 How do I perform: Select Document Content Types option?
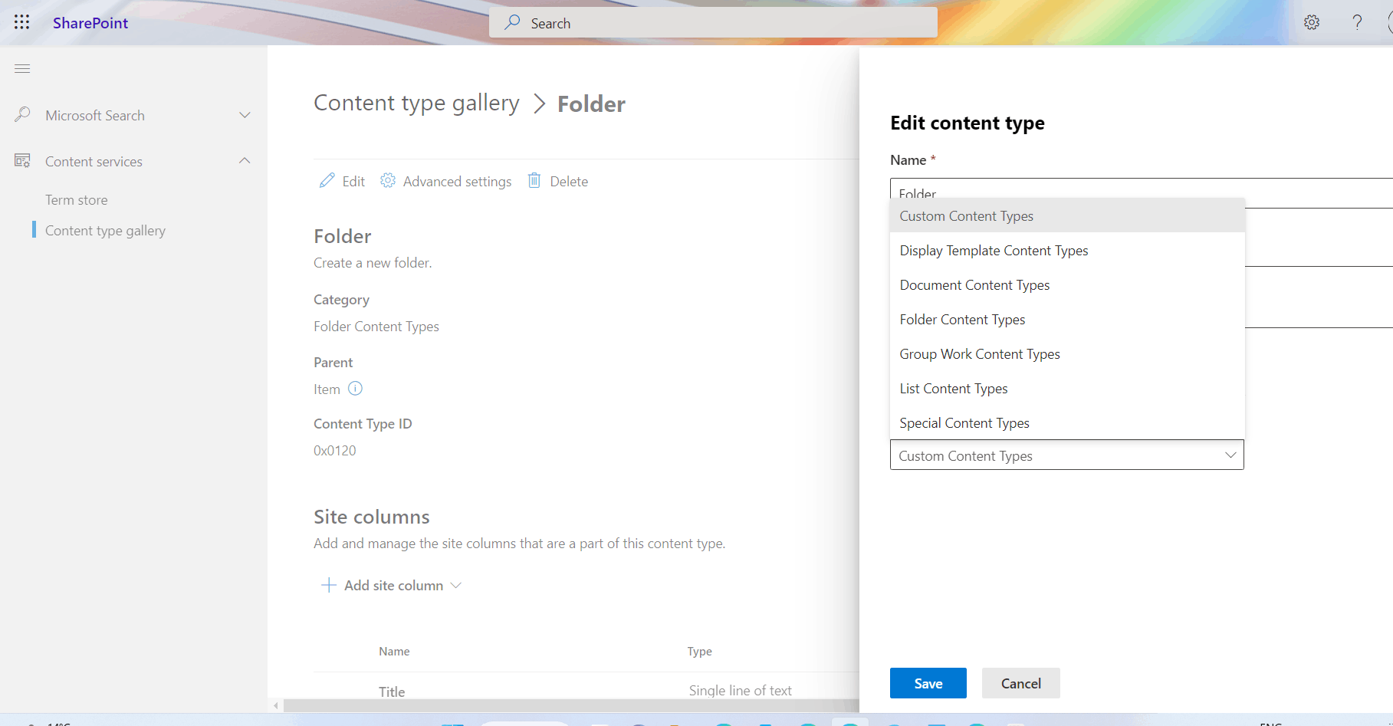tap(1067, 285)
